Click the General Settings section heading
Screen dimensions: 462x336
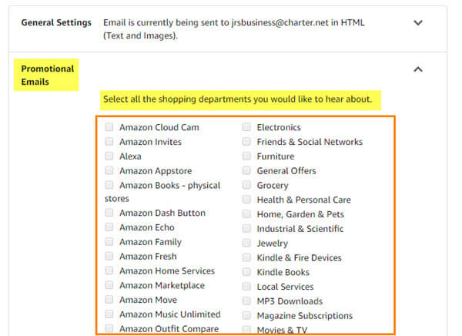(56, 22)
